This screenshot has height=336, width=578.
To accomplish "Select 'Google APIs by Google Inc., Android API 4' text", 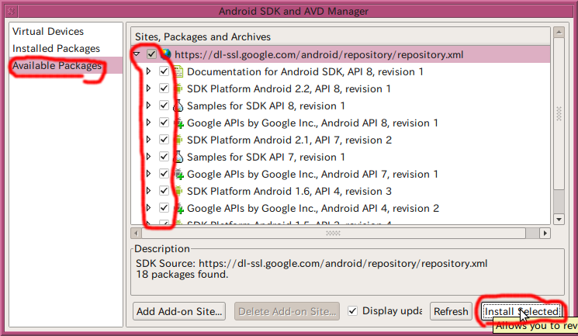I will click(313, 208).
